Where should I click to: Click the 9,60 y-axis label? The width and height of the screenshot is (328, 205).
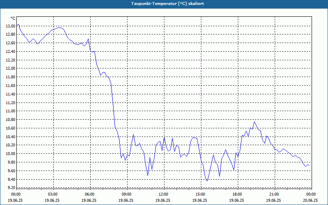pos(11,171)
